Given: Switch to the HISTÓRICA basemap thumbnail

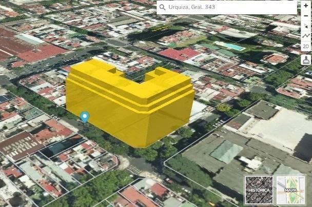Looking at the screenshot, I should [259, 190].
